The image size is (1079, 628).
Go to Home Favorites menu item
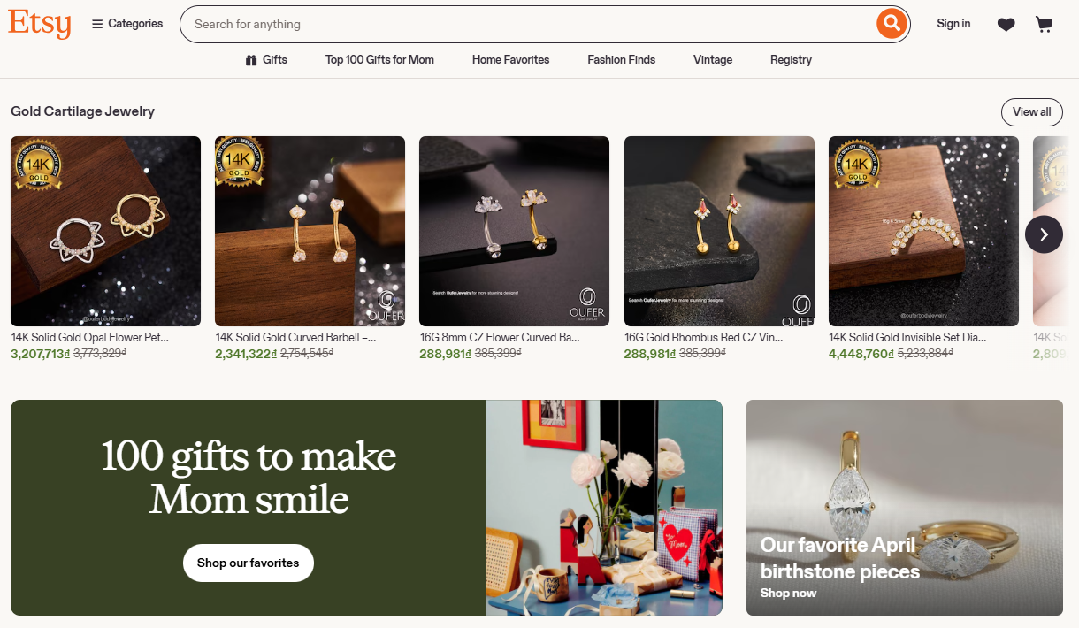[x=510, y=60]
